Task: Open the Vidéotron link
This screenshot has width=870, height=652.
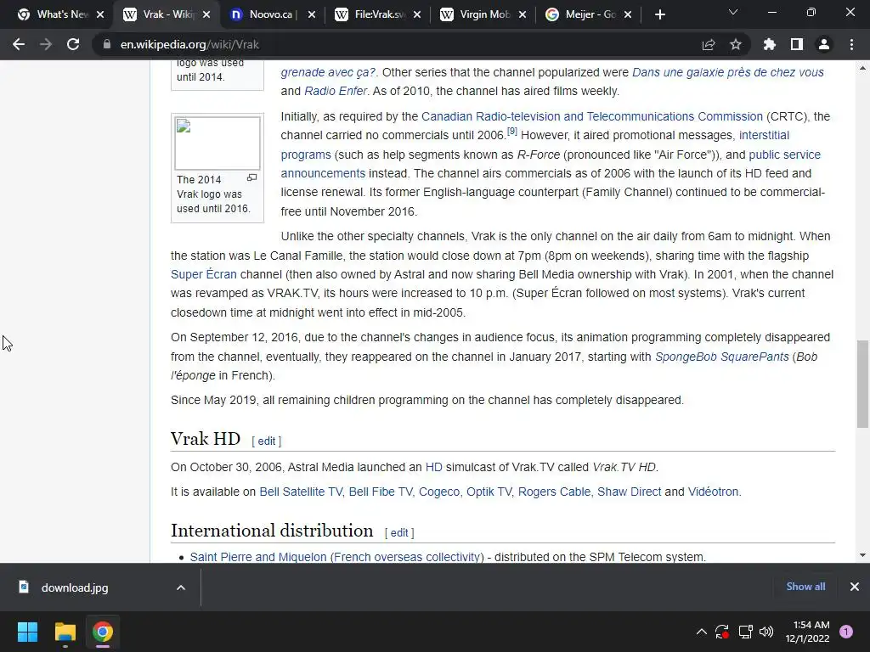Action: pos(713,492)
